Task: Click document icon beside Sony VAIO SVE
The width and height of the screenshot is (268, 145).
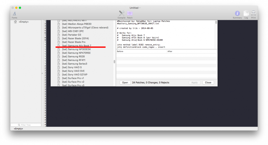Action: [59, 71]
